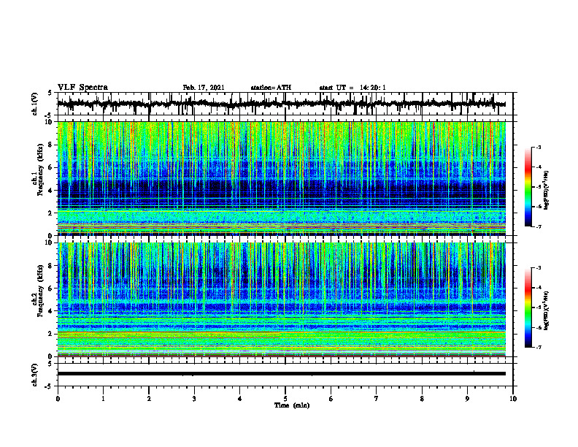Click the ch.2 spectrogram color scale bar
The width and height of the screenshot is (578, 447).
[528, 307]
